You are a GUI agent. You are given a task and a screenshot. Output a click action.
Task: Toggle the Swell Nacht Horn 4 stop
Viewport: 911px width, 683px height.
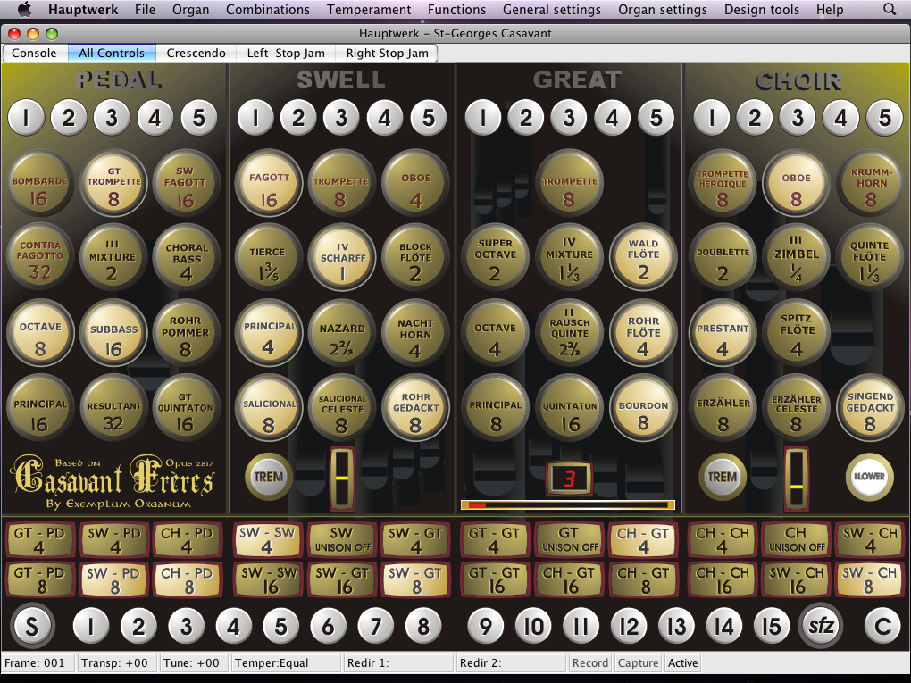point(415,333)
